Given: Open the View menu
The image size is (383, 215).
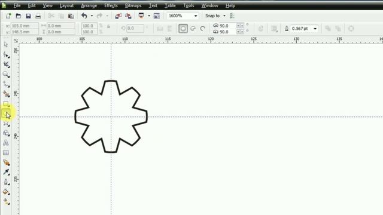Looking at the screenshot, I should point(48,5).
